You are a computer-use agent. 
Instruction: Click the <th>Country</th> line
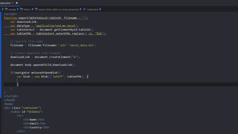point(36,127)
